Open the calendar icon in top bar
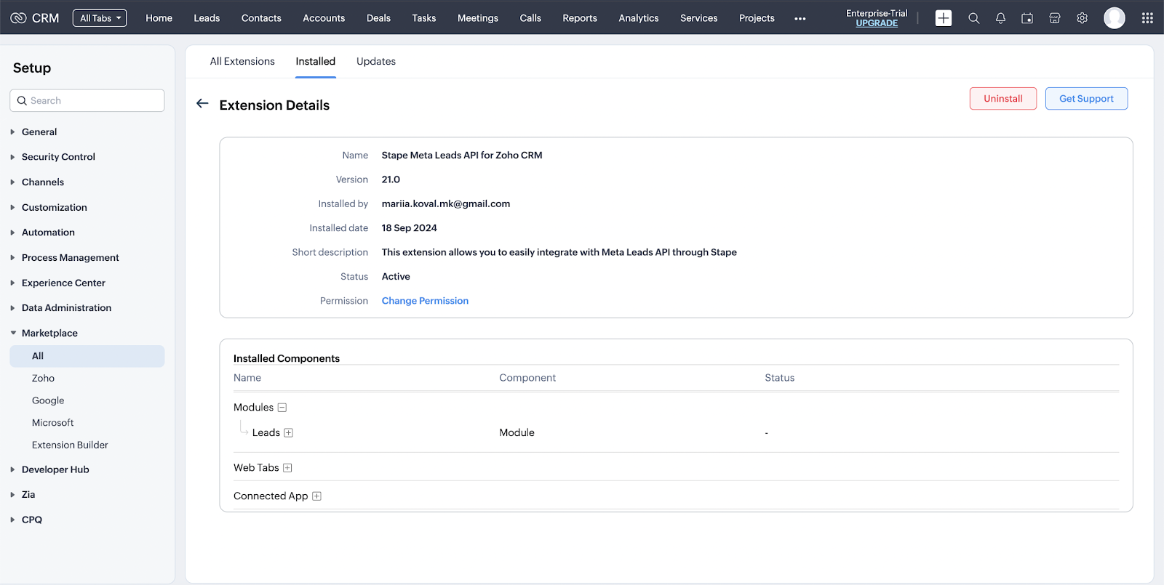 click(1027, 18)
